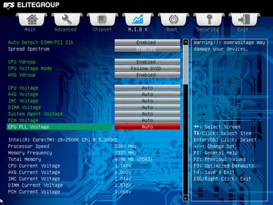The width and height of the screenshot is (273, 205).
Task: Switch to the Chipset tab label
Action: coord(102,30)
